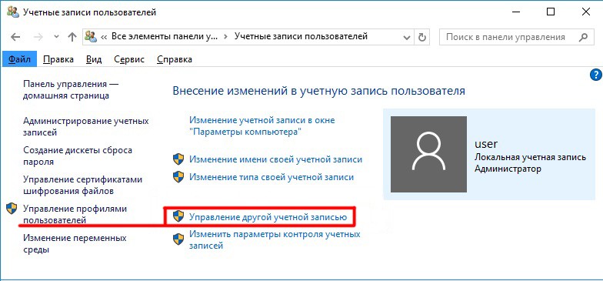Open the Сервис menu
This screenshot has height=281, width=603.
pyautogui.click(x=129, y=59)
